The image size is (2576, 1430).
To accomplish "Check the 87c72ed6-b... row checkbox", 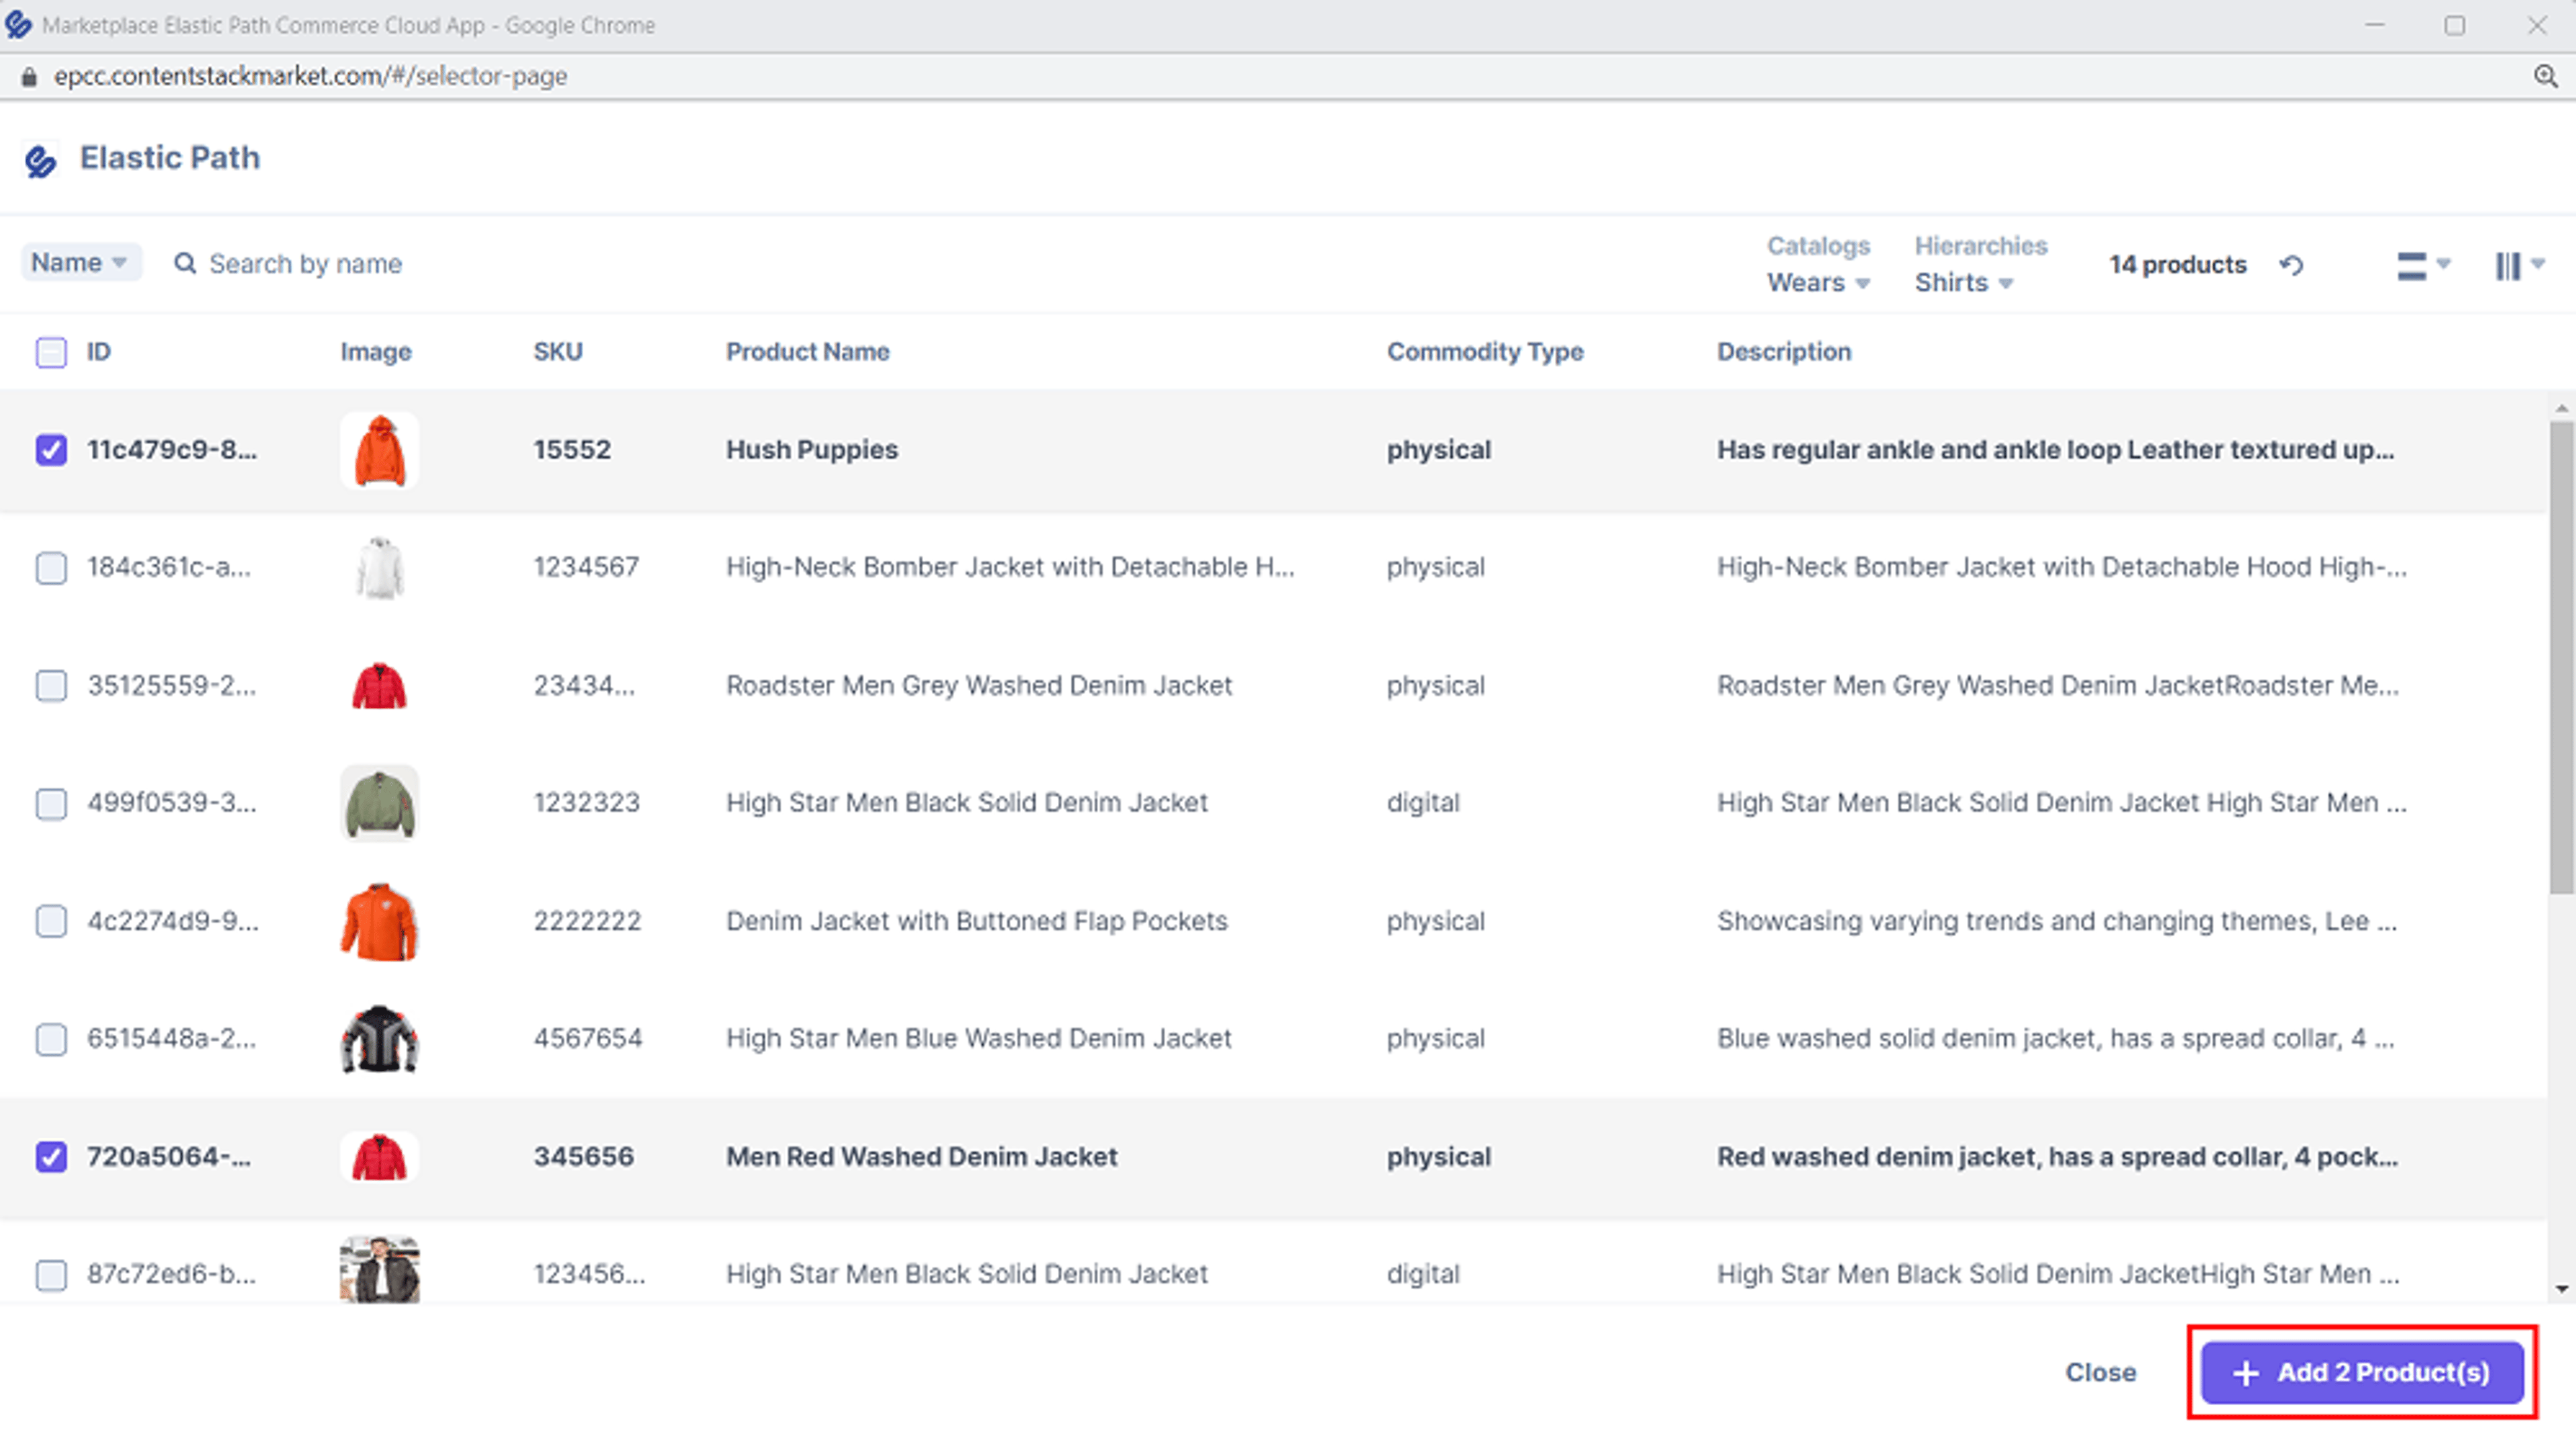I will click(51, 1275).
